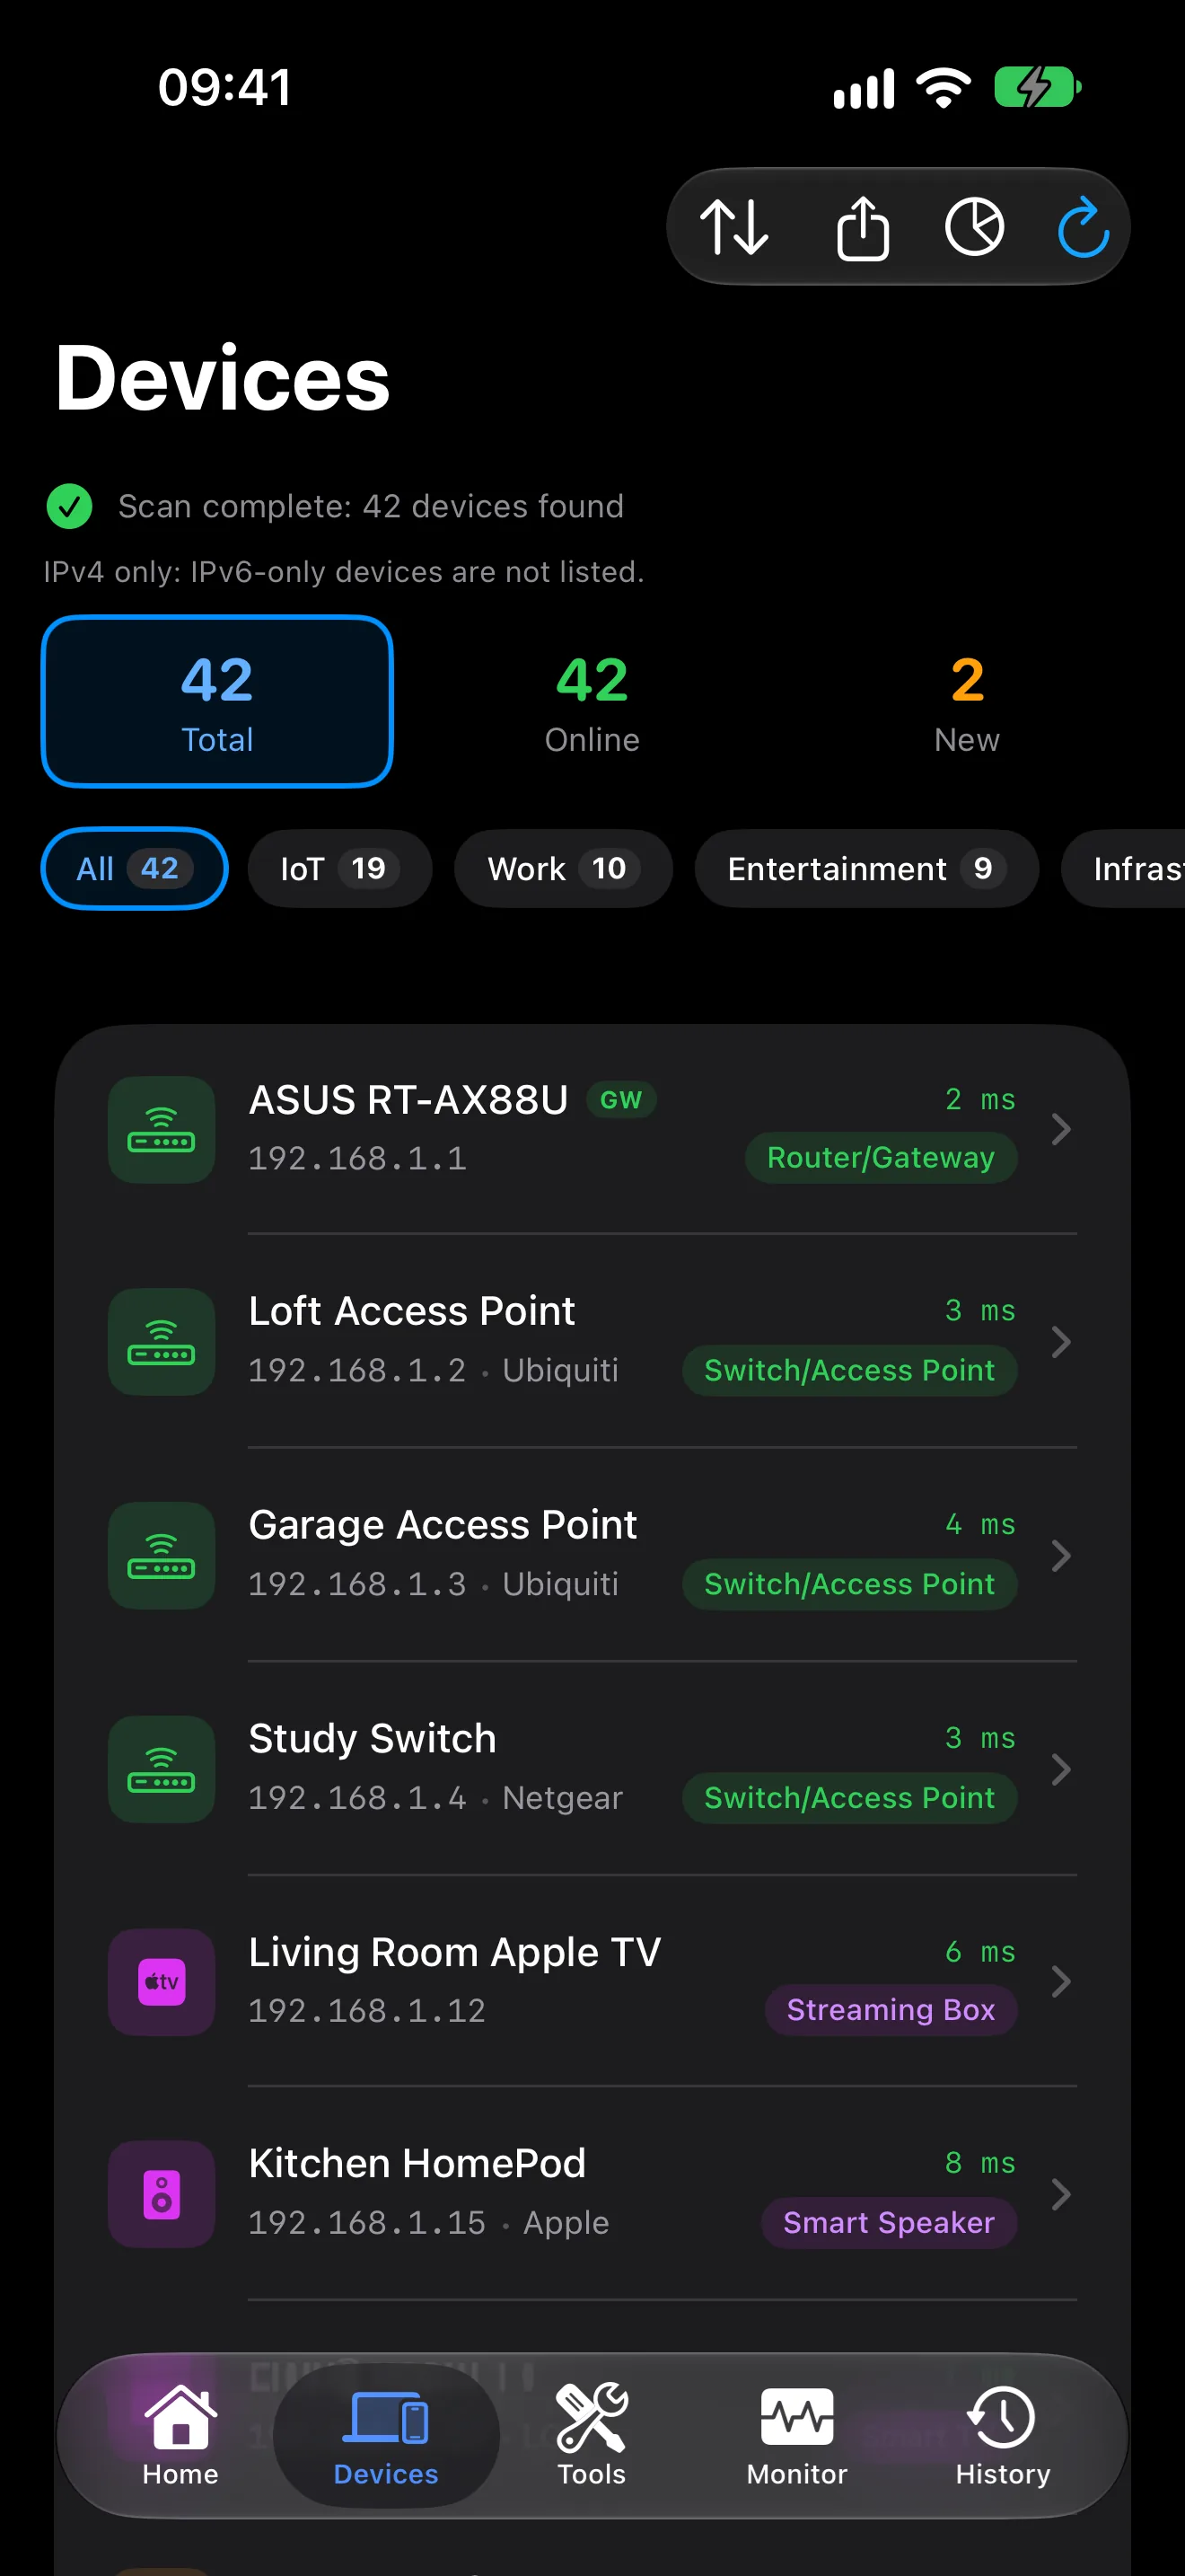This screenshot has height=2576, width=1185.
Task: Open ASUS RT-AX88U details chevron
Action: (x=1061, y=1130)
